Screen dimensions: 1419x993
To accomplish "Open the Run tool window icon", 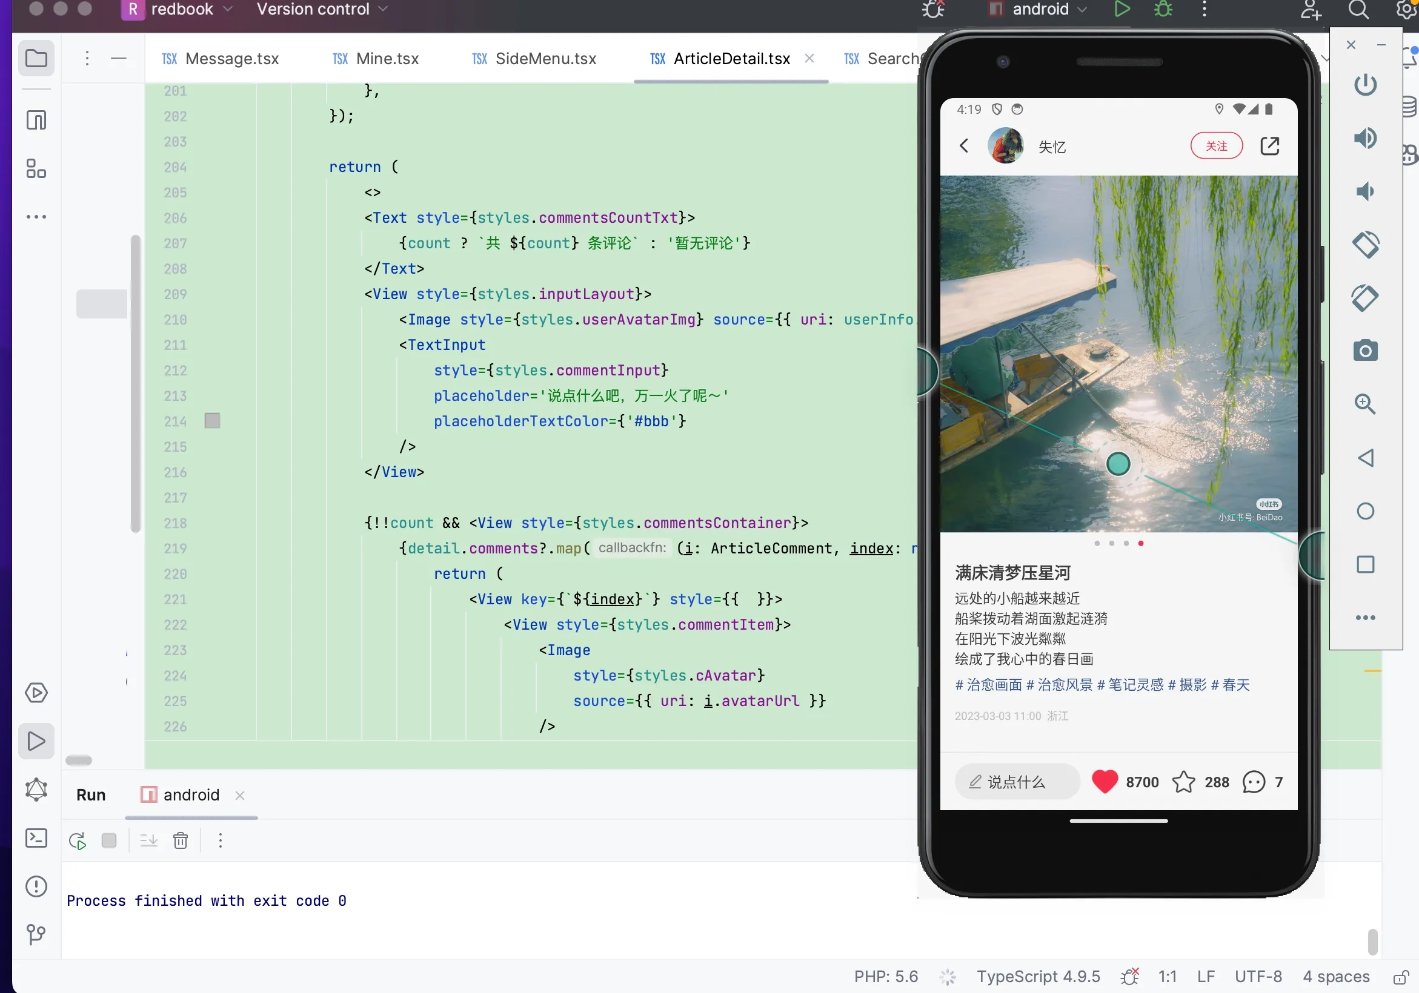I will 36,741.
